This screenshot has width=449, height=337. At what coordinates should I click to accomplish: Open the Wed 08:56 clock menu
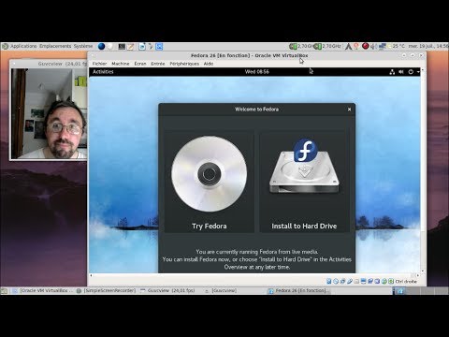[x=257, y=72]
